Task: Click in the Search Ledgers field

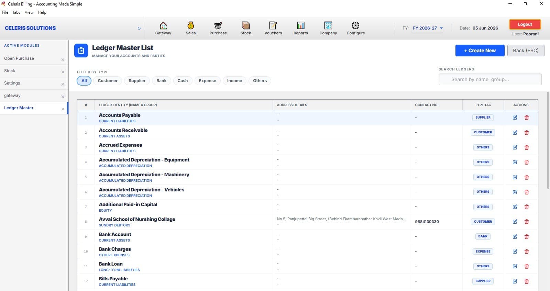Action: [x=490, y=79]
